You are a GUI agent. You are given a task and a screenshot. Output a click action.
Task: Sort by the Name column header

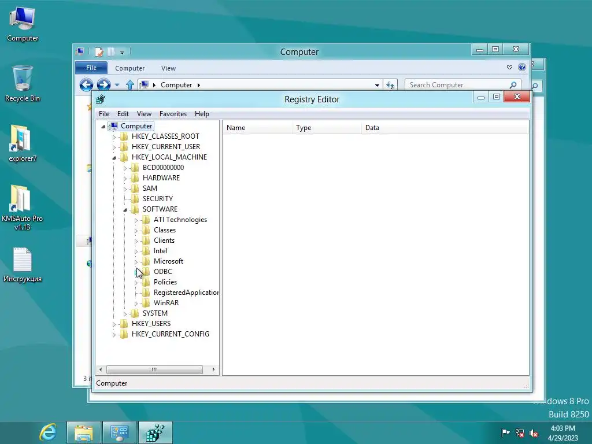tap(257, 128)
